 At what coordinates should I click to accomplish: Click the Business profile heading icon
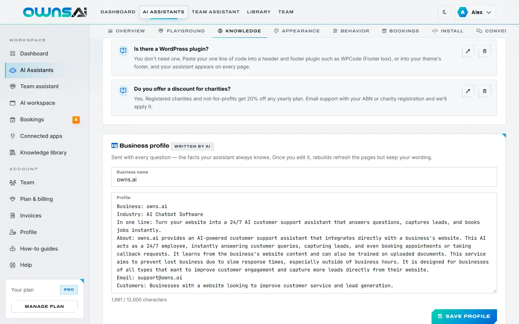pyautogui.click(x=115, y=146)
